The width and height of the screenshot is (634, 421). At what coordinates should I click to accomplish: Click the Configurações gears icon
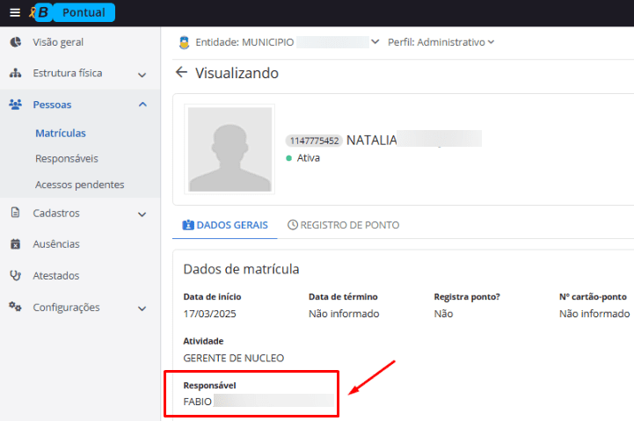15,307
